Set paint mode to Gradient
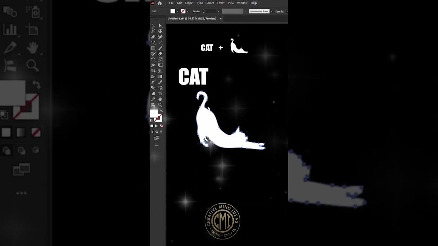This screenshot has height=246, width=438. (156, 126)
